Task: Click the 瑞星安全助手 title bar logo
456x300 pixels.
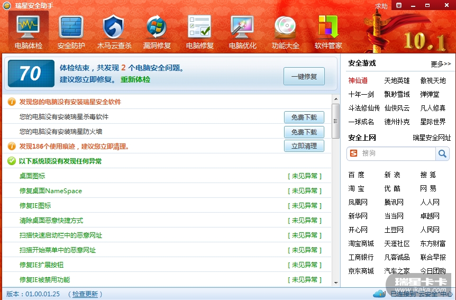Action: 7,5
